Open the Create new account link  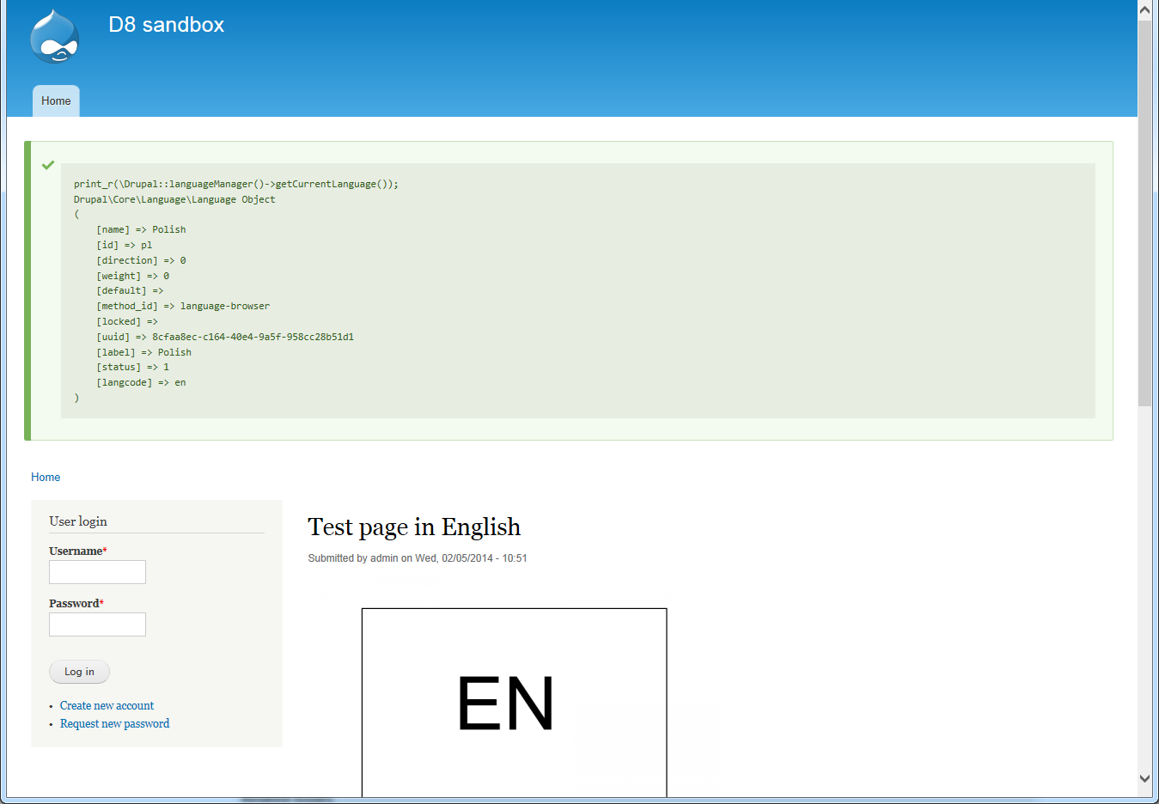click(107, 705)
